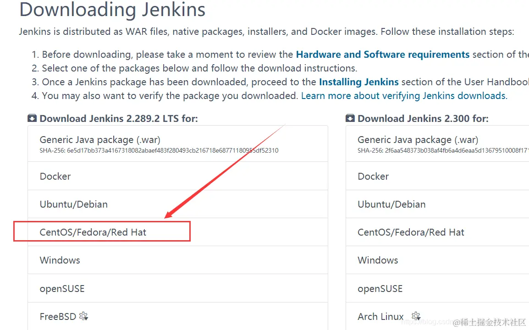Open the Hardware and Software requirements link
This screenshot has width=529, height=330.
tap(383, 55)
